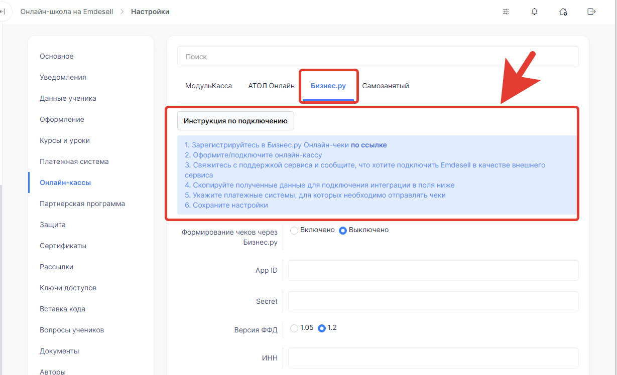
Task: Enable receipt generation via Бизнес.ру (Включено)
Action: click(x=294, y=230)
